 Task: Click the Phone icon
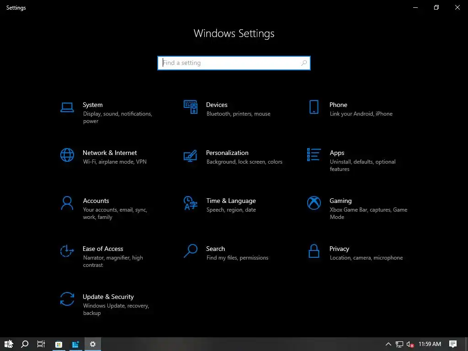314,107
